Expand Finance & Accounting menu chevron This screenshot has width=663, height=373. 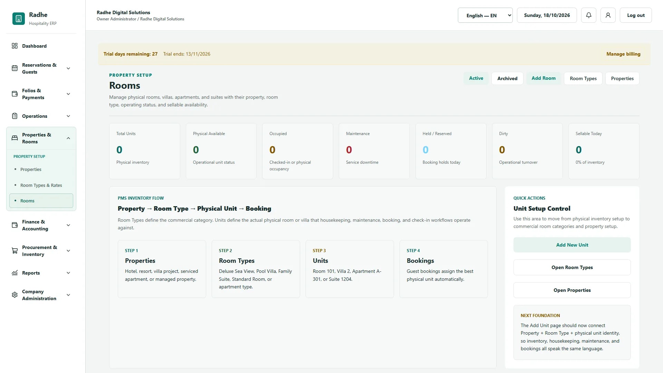point(68,225)
